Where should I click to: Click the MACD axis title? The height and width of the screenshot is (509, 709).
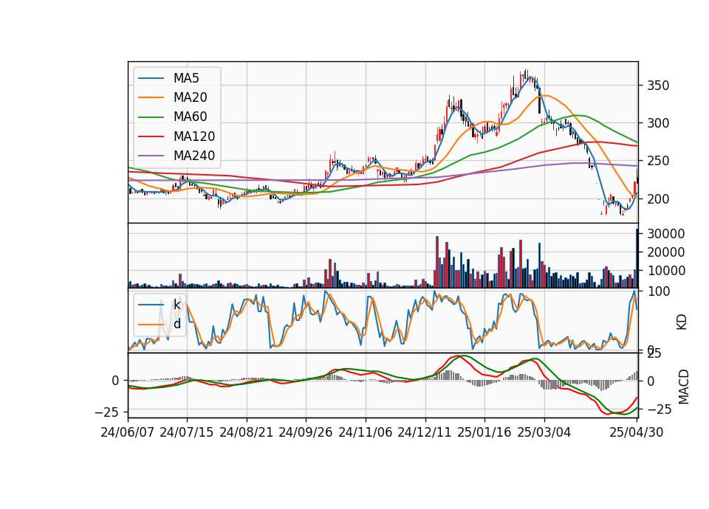tap(683, 387)
